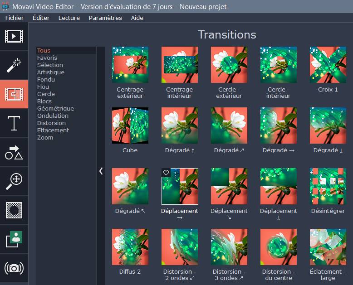Open the Fichier menu
This screenshot has width=353, height=285.
(15, 18)
